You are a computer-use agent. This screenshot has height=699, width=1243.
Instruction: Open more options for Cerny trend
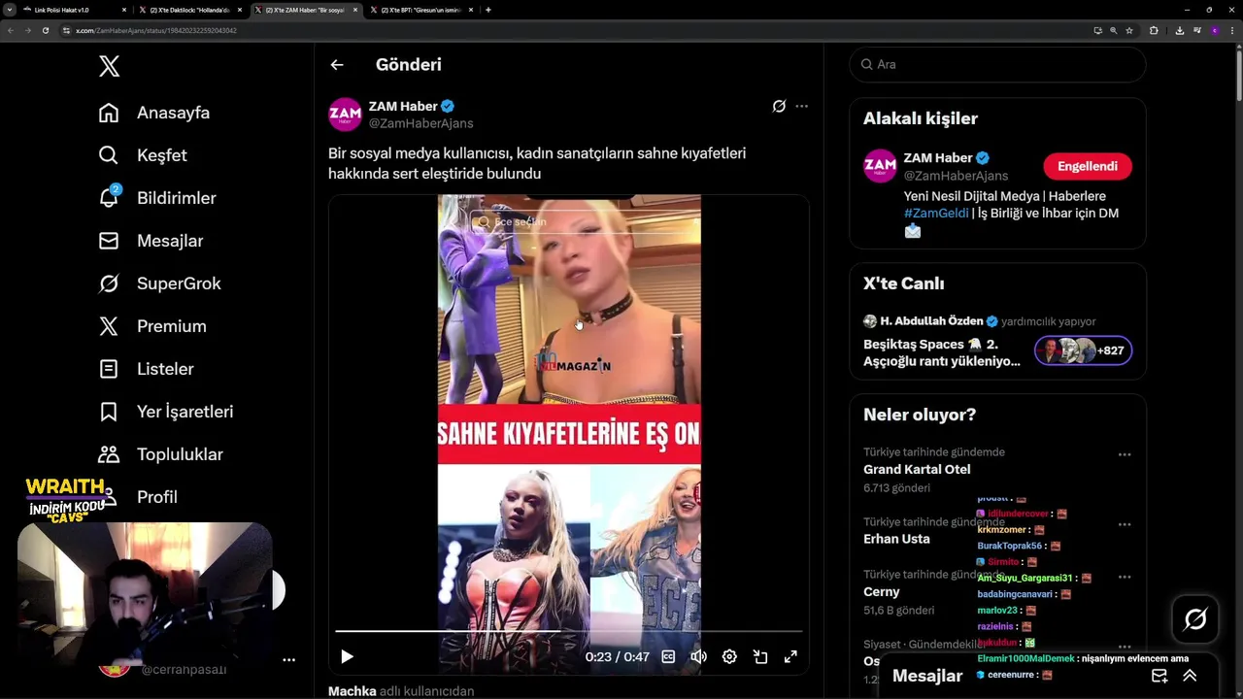1125,577
